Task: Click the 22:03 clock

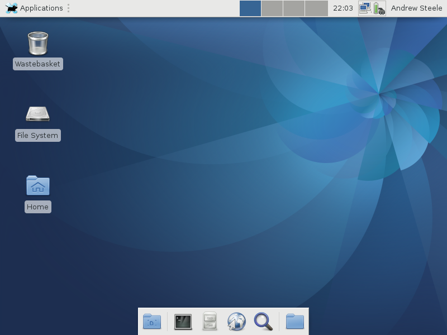Action: point(343,8)
